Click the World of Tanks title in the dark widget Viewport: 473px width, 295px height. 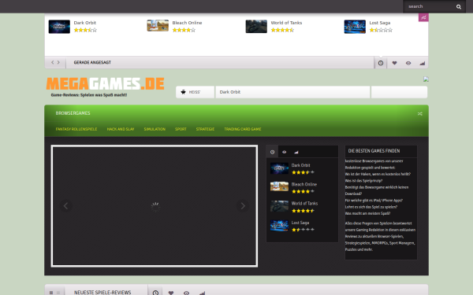pos(304,203)
